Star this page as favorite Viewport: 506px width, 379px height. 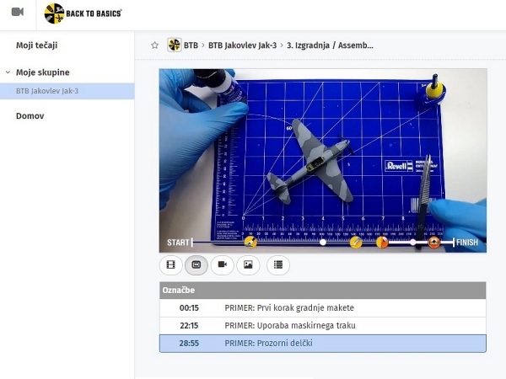tap(154, 45)
